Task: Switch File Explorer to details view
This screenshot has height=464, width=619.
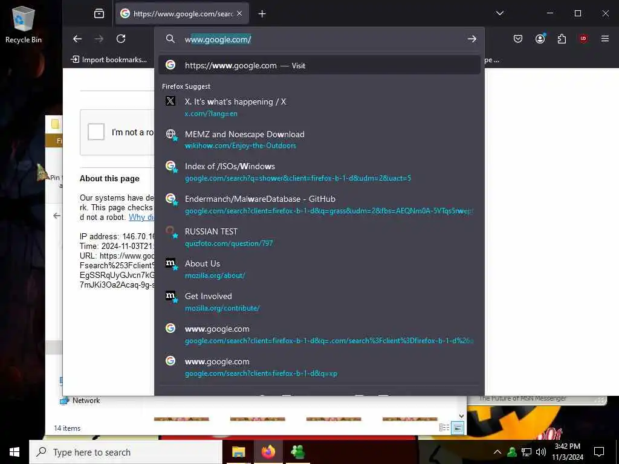Action: coord(444,428)
